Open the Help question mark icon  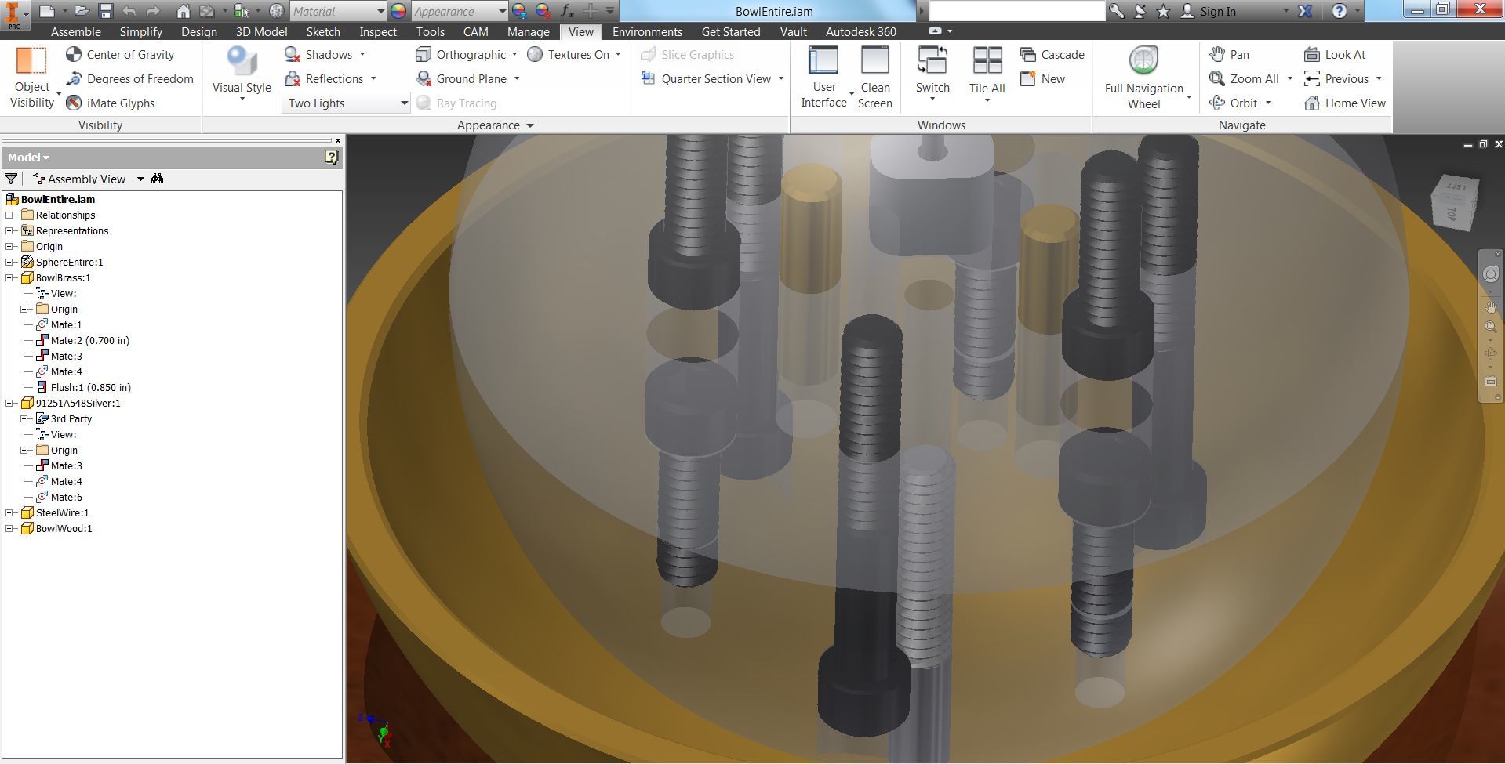click(x=1340, y=11)
